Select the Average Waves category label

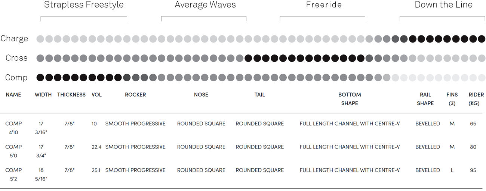(205, 5)
